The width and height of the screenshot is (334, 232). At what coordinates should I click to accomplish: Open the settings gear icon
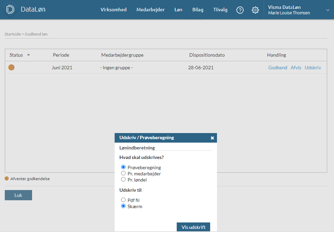point(255,10)
